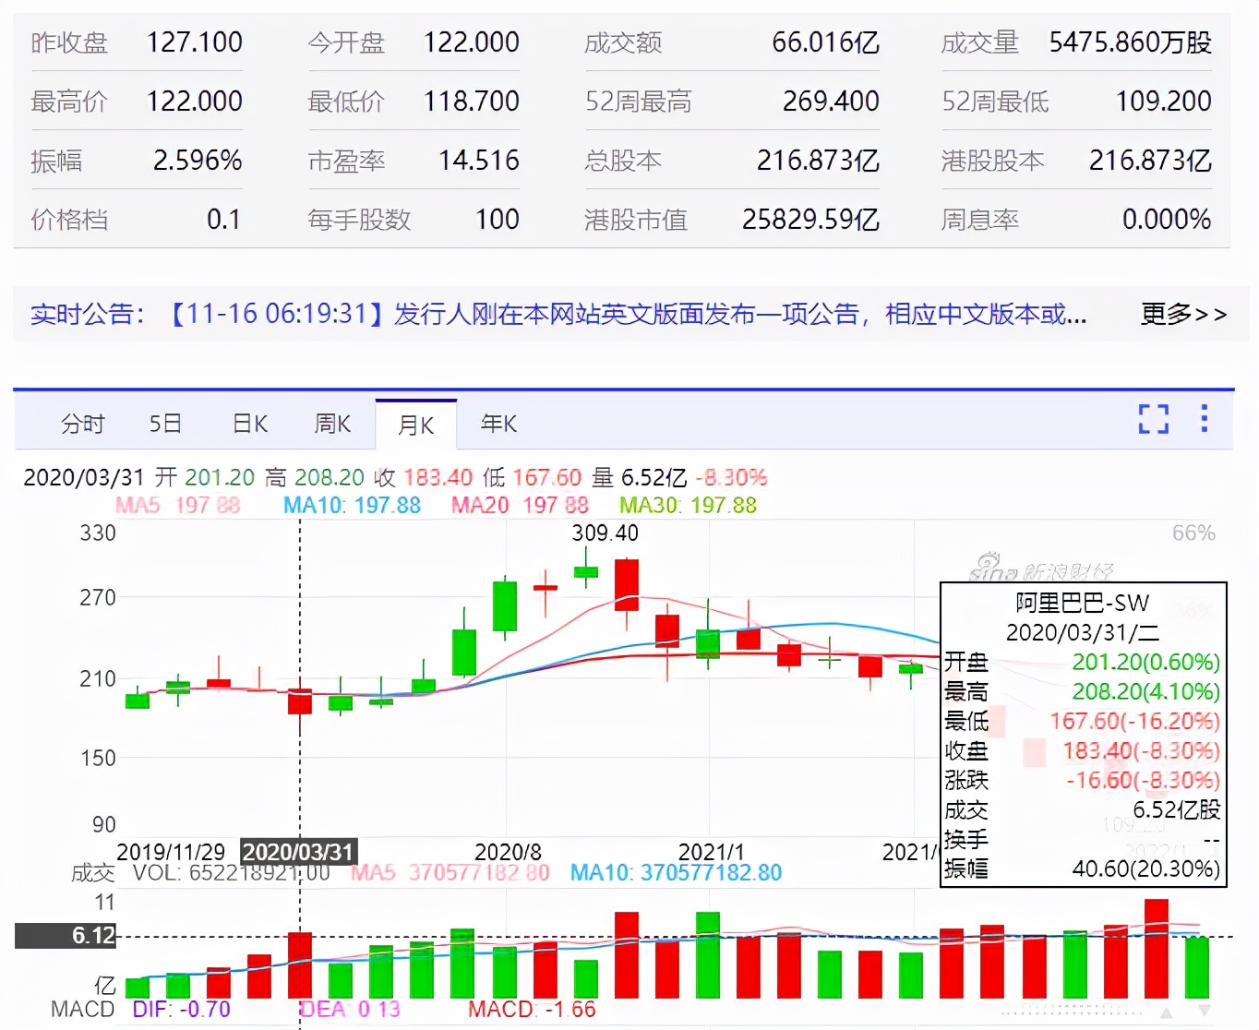Click 价格档 value 0.1
This screenshot has width=1259, height=1030.
point(223,220)
